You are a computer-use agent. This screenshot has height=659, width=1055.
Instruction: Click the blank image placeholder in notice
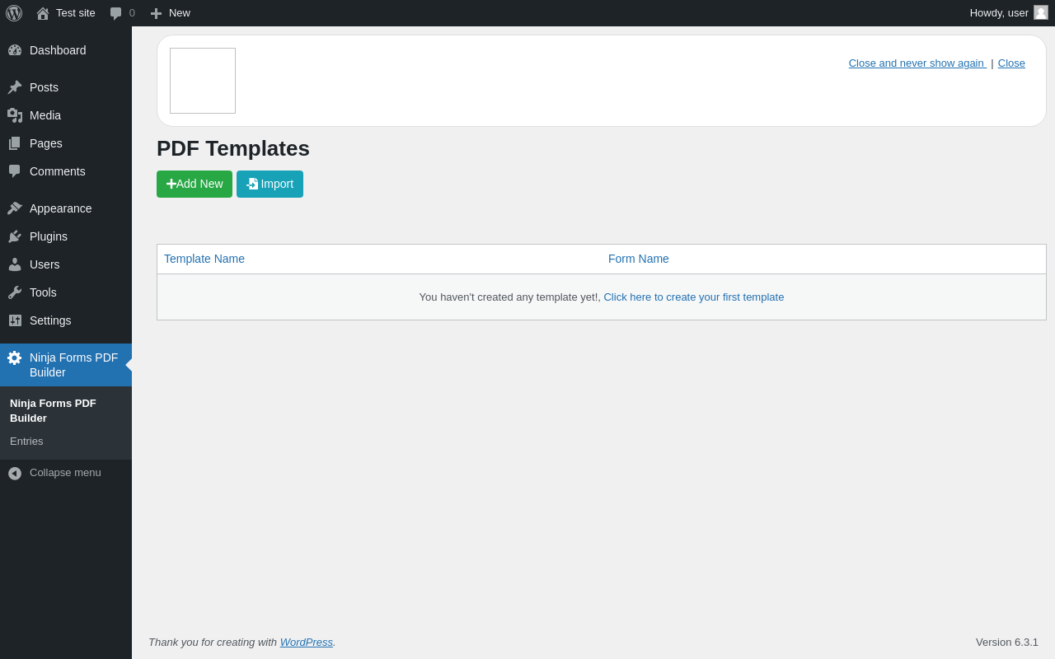[x=203, y=81]
